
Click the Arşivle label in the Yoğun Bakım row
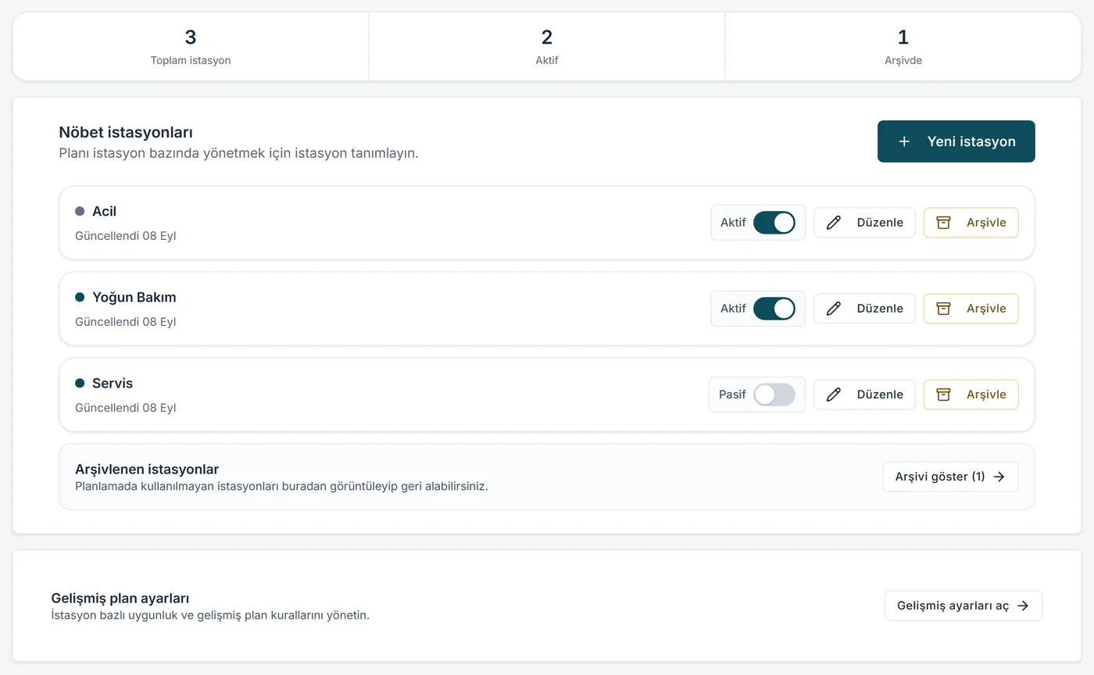pos(986,309)
